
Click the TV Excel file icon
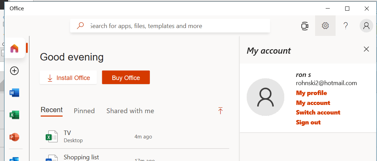click(52, 136)
